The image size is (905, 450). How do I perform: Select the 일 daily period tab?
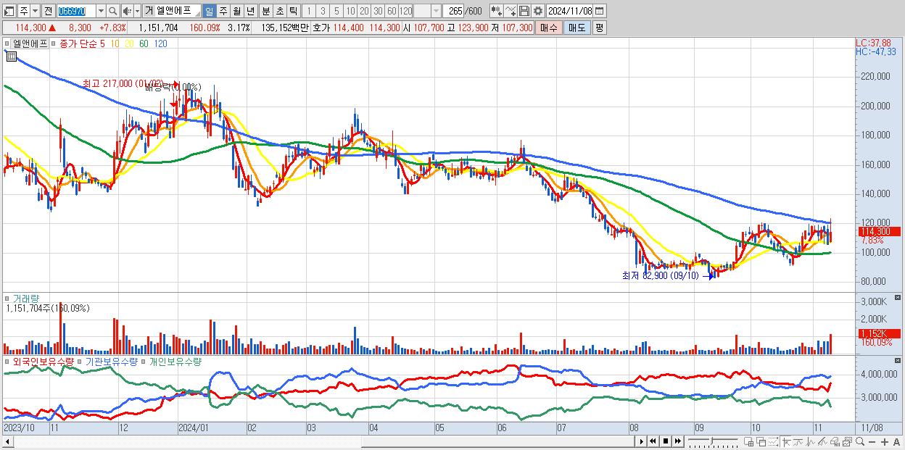pyautogui.click(x=209, y=11)
